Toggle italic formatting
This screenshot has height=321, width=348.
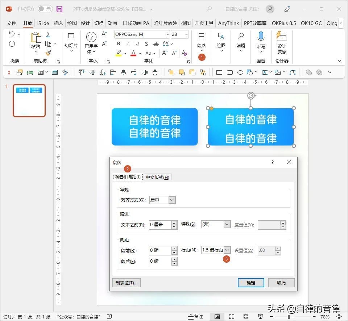click(x=127, y=44)
